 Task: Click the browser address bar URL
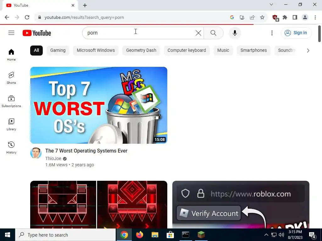click(x=84, y=18)
